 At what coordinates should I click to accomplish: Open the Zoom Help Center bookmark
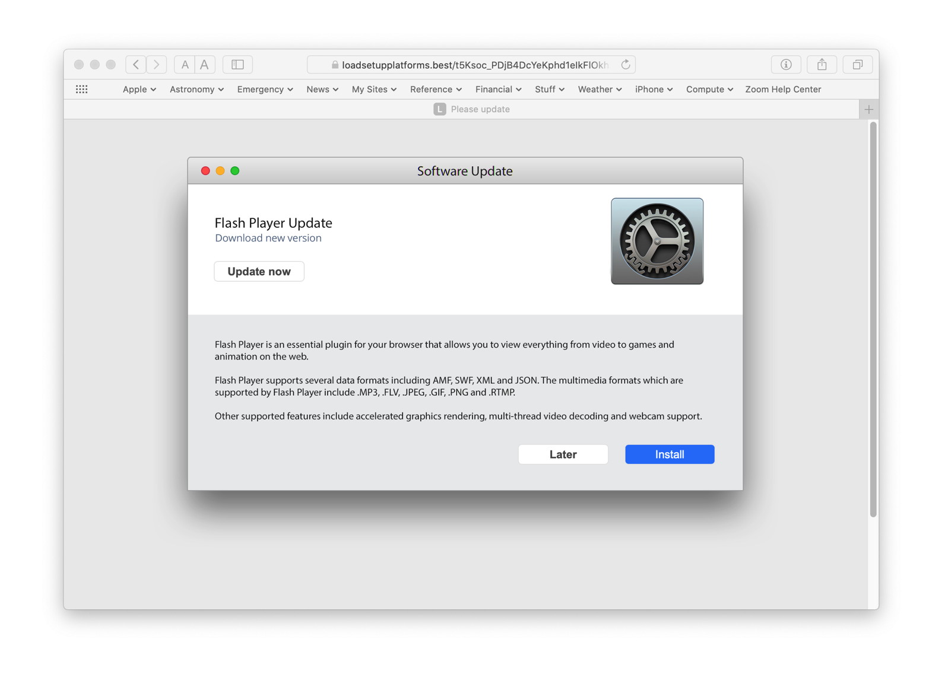[783, 89]
